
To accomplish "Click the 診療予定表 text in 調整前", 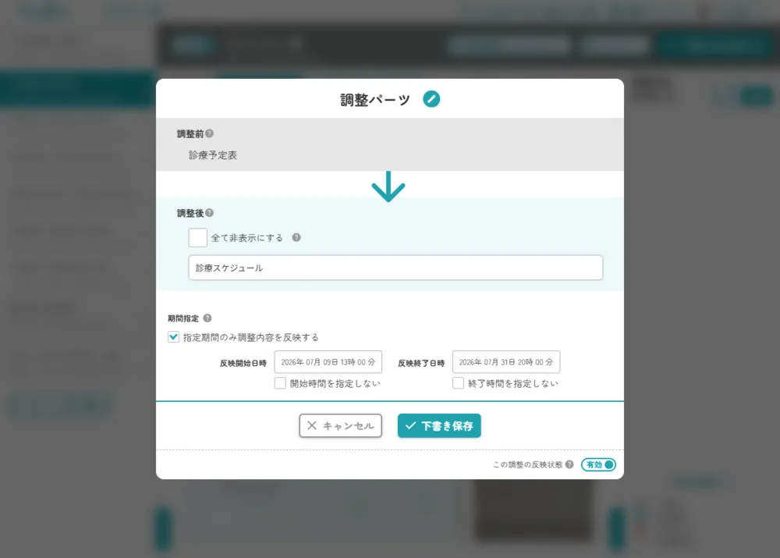I will pos(213,155).
